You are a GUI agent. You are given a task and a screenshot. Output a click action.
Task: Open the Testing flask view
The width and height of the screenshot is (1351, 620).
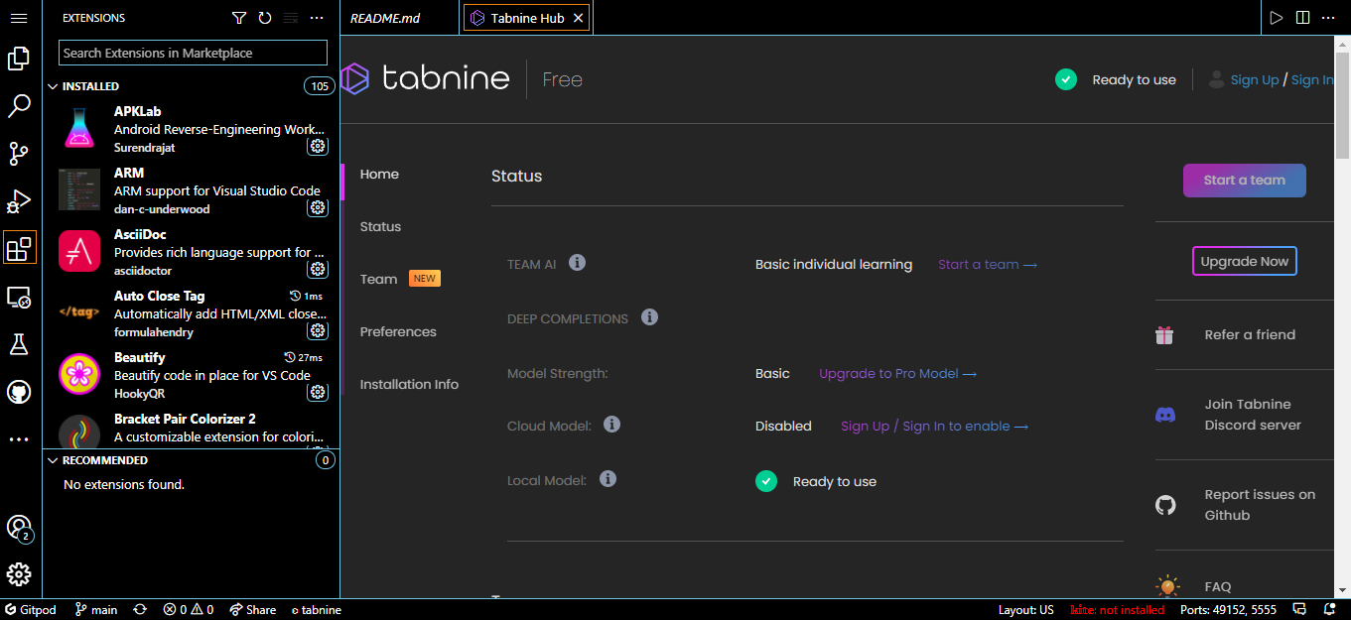point(18,344)
